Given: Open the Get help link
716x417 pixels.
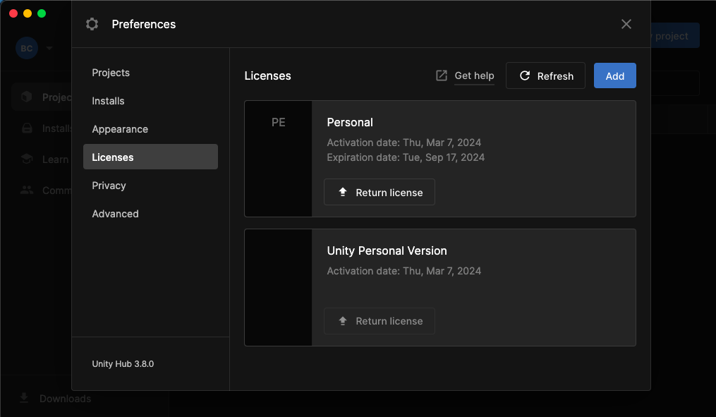Looking at the screenshot, I should 474,75.
